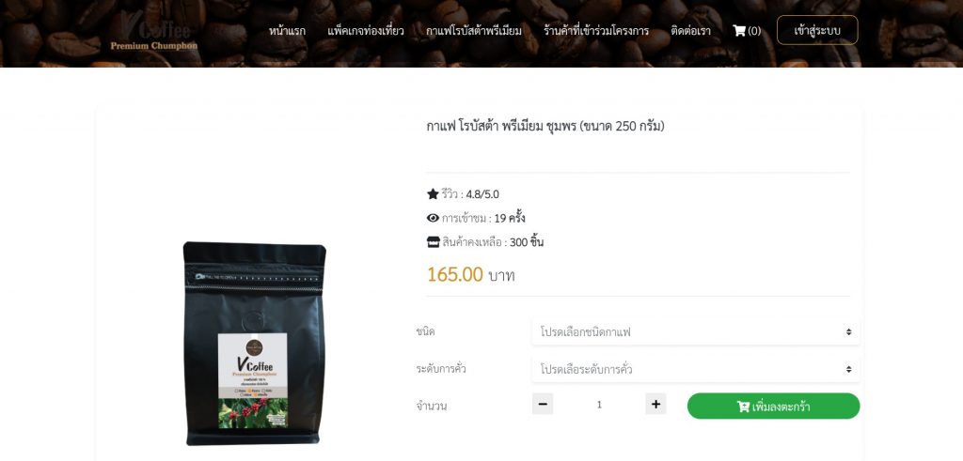Image resolution: width=963 pixels, height=461 pixels.
Task: Click the store stock remaining icon
Action: [x=433, y=242]
